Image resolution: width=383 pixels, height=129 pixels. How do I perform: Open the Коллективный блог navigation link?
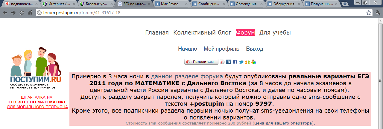(x=202, y=32)
